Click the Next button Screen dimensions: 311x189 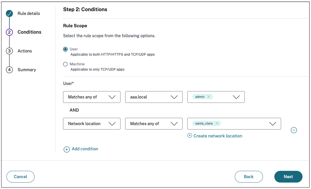(288, 177)
